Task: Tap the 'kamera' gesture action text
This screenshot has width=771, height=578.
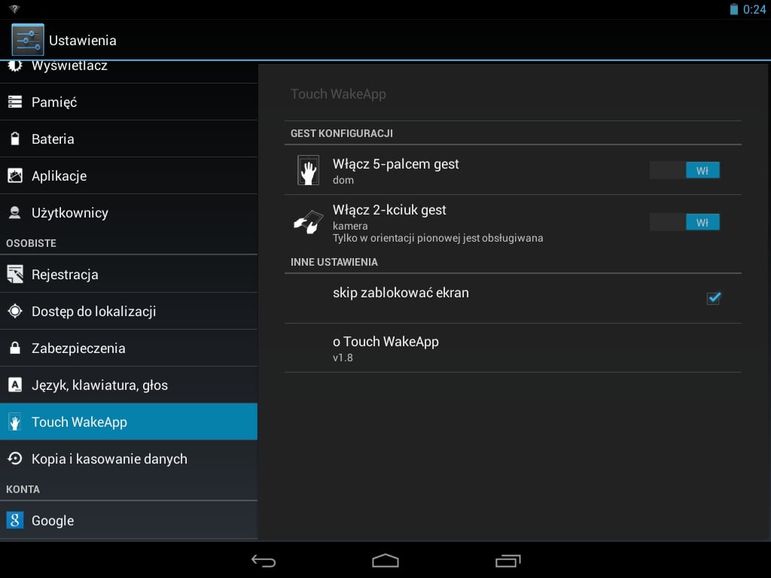Action: 350,226
